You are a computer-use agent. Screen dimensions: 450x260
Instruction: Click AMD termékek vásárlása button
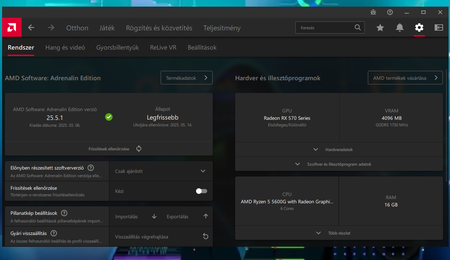pyautogui.click(x=405, y=78)
